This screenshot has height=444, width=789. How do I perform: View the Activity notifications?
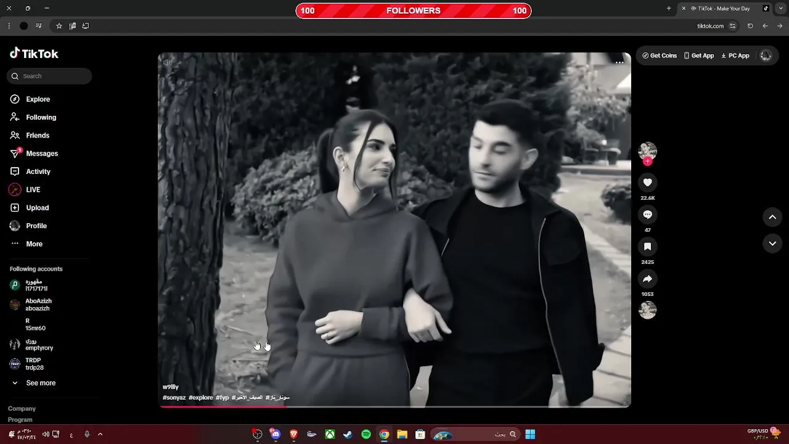pyautogui.click(x=30, y=171)
